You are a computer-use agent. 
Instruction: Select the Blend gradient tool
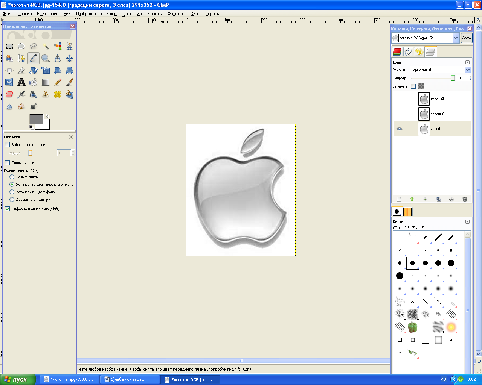pos(46,82)
